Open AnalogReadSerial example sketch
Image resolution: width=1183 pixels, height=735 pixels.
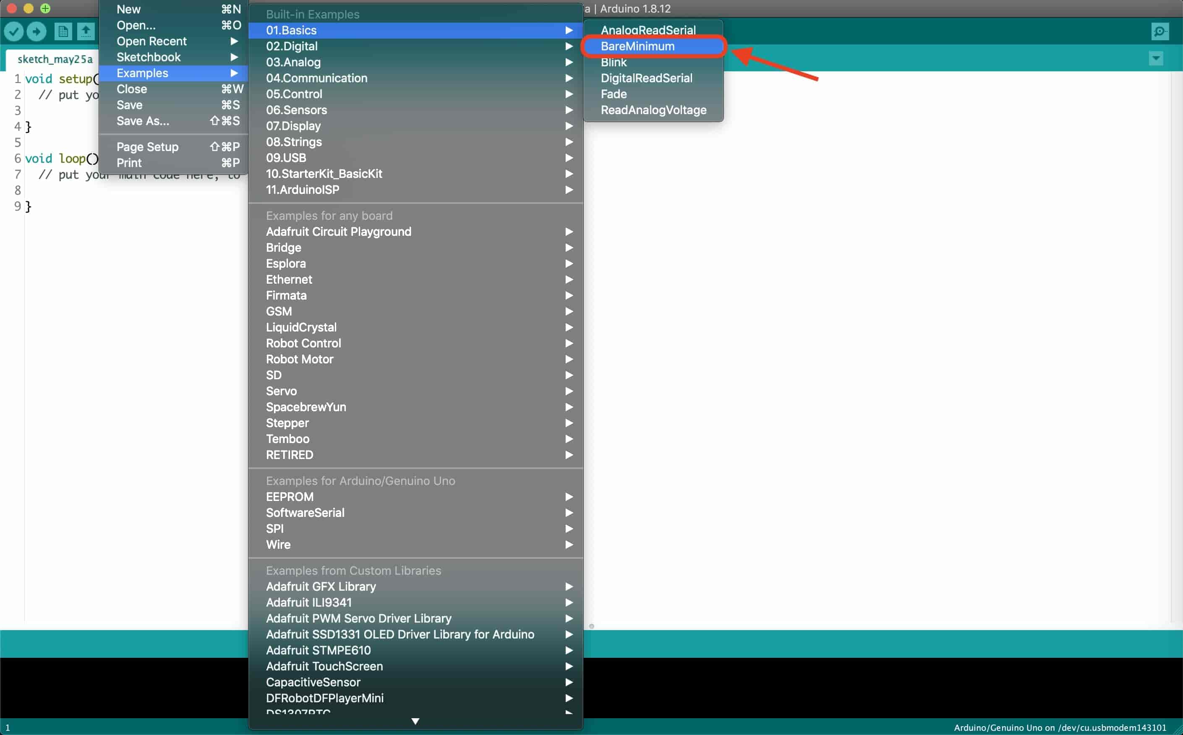click(x=653, y=31)
